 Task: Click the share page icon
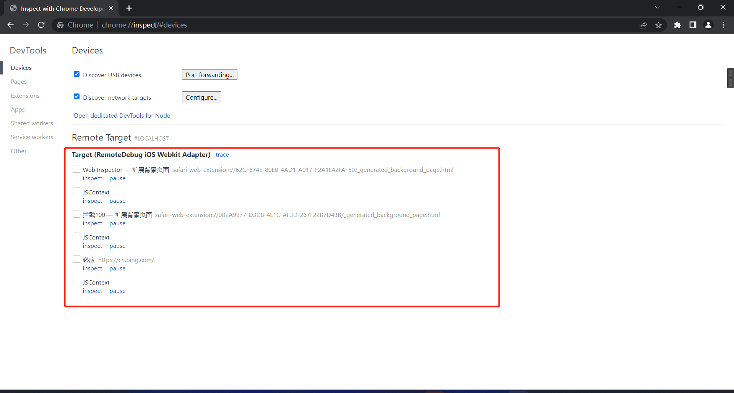tap(643, 25)
